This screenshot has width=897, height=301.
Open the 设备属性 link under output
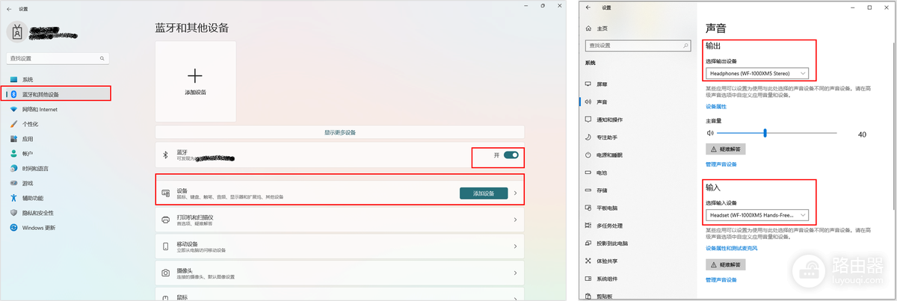[716, 107]
